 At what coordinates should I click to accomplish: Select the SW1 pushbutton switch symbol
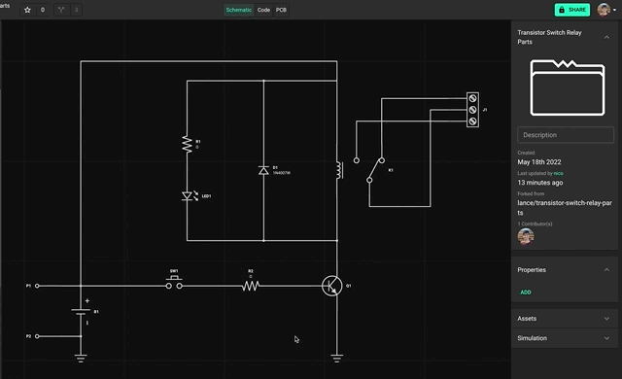pyautogui.click(x=174, y=283)
